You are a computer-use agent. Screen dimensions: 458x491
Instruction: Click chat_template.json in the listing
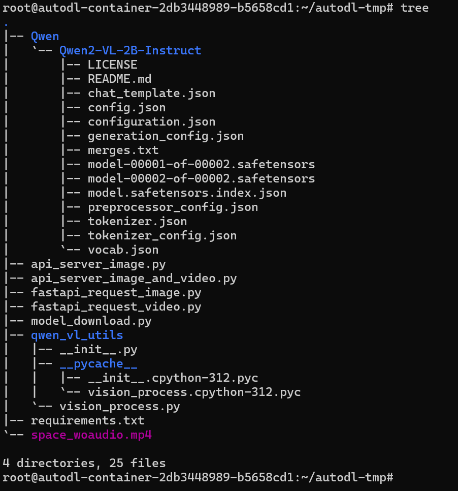point(151,93)
